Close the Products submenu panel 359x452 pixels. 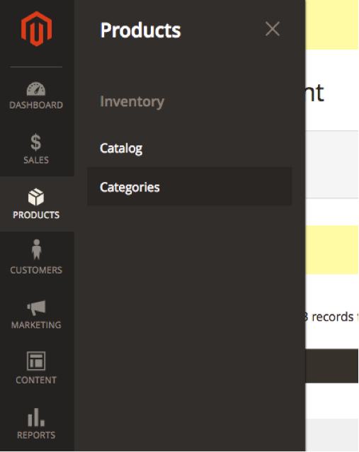[x=273, y=29]
